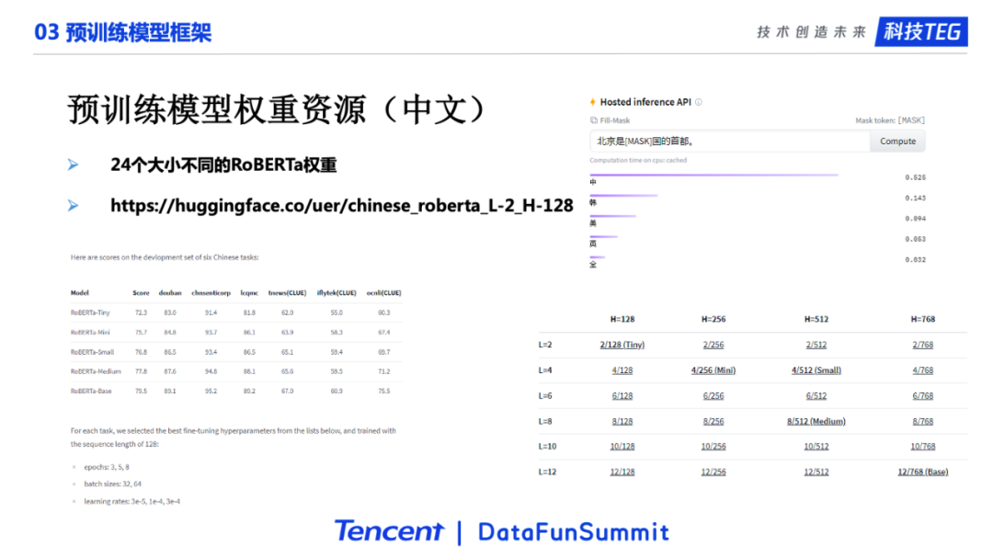Click the RoBERTa-Base row name
Viewport: 993px width, 557px height.
click(x=90, y=392)
